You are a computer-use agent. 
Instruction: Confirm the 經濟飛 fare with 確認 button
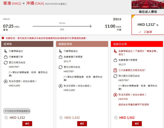click(x=27, y=124)
